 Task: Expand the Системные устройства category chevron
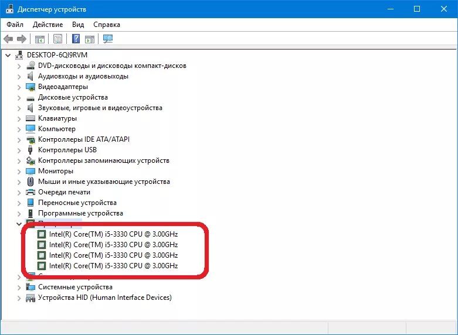(x=19, y=288)
